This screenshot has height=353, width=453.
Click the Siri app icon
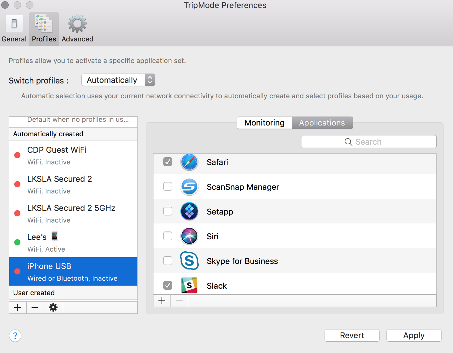(189, 236)
